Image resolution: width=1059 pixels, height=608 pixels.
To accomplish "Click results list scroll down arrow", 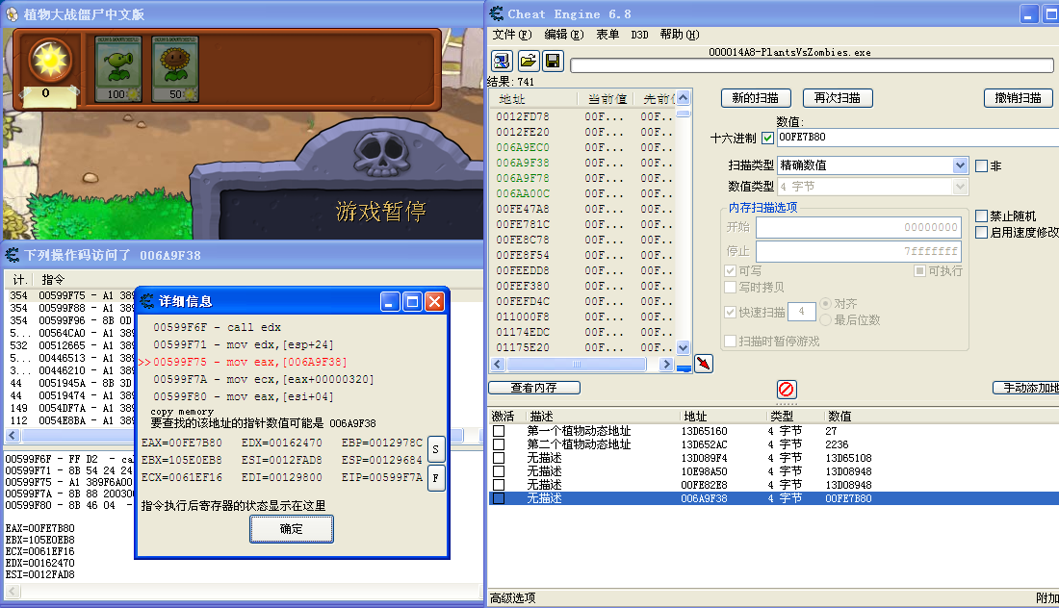I will pos(683,348).
